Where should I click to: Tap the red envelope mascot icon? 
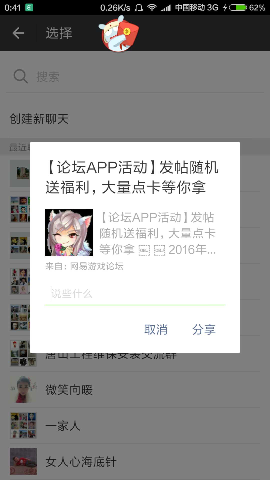(119, 33)
